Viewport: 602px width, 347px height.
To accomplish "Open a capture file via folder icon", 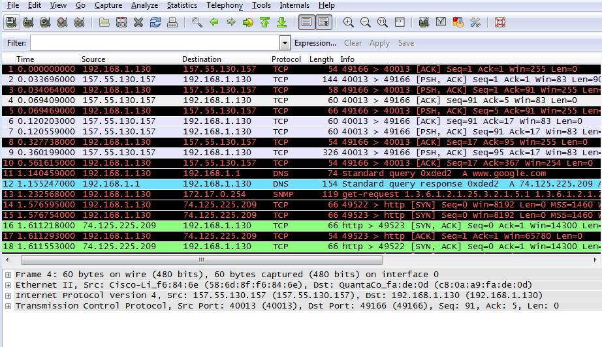I will click(x=104, y=22).
